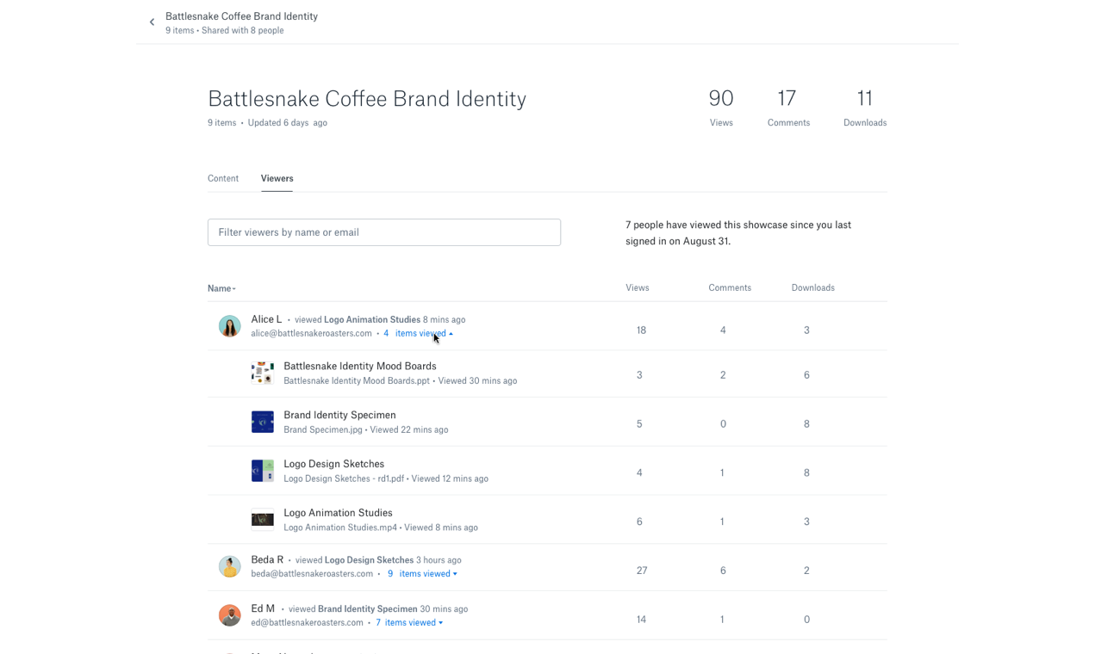Screen dimensions: 1120x654
Task: Click Ed M's profile avatar
Action: 229,615
